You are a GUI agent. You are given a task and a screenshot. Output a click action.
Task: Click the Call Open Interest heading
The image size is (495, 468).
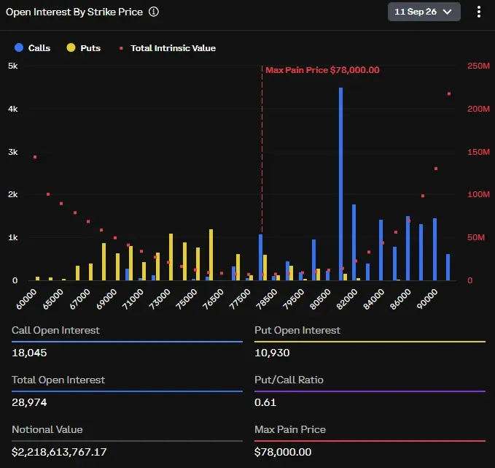tap(55, 330)
